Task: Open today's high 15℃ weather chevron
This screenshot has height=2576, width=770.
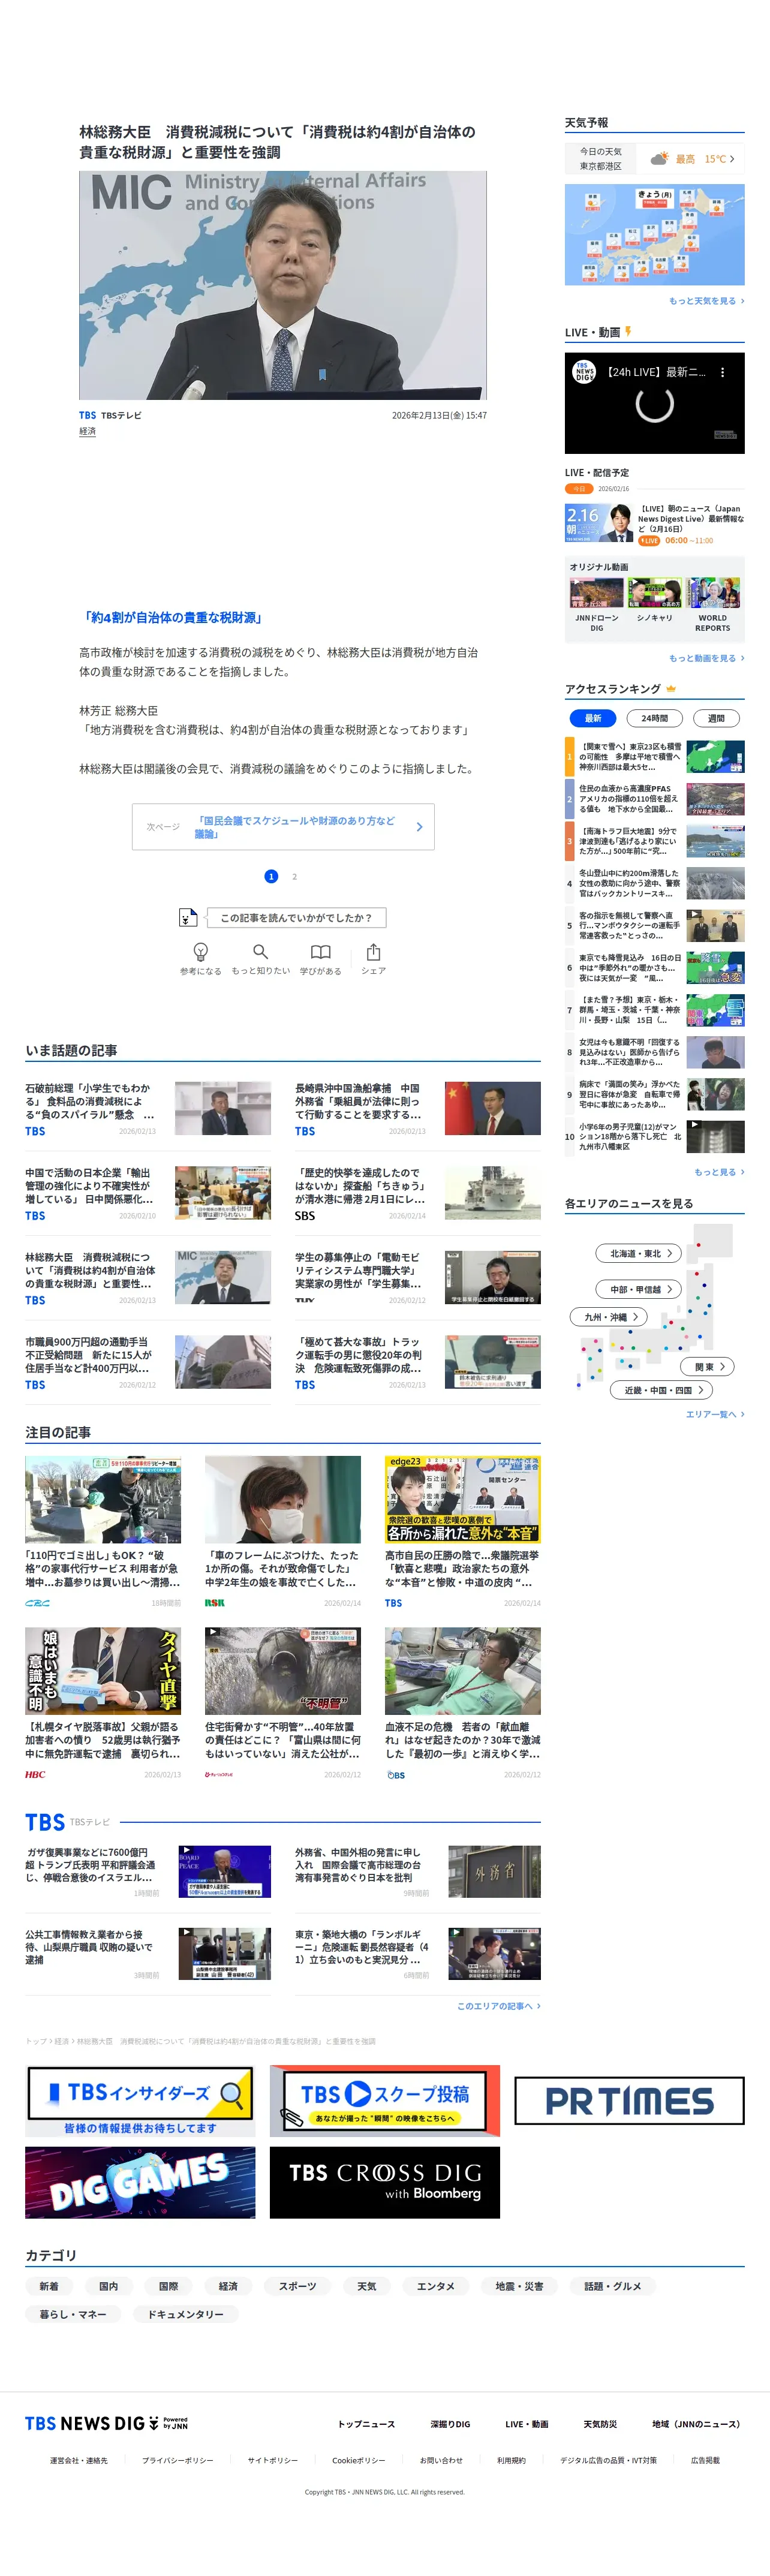Action: (x=731, y=159)
